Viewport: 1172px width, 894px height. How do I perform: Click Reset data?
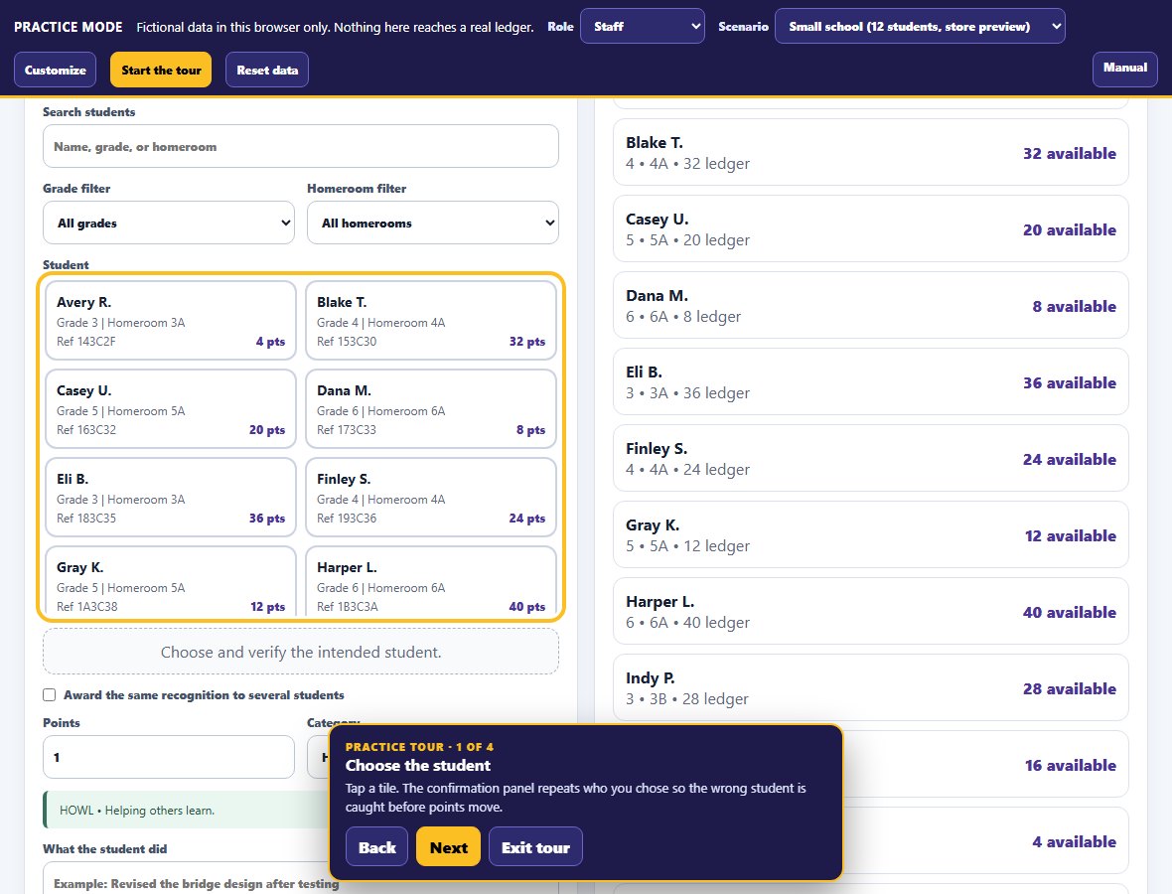click(x=267, y=70)
